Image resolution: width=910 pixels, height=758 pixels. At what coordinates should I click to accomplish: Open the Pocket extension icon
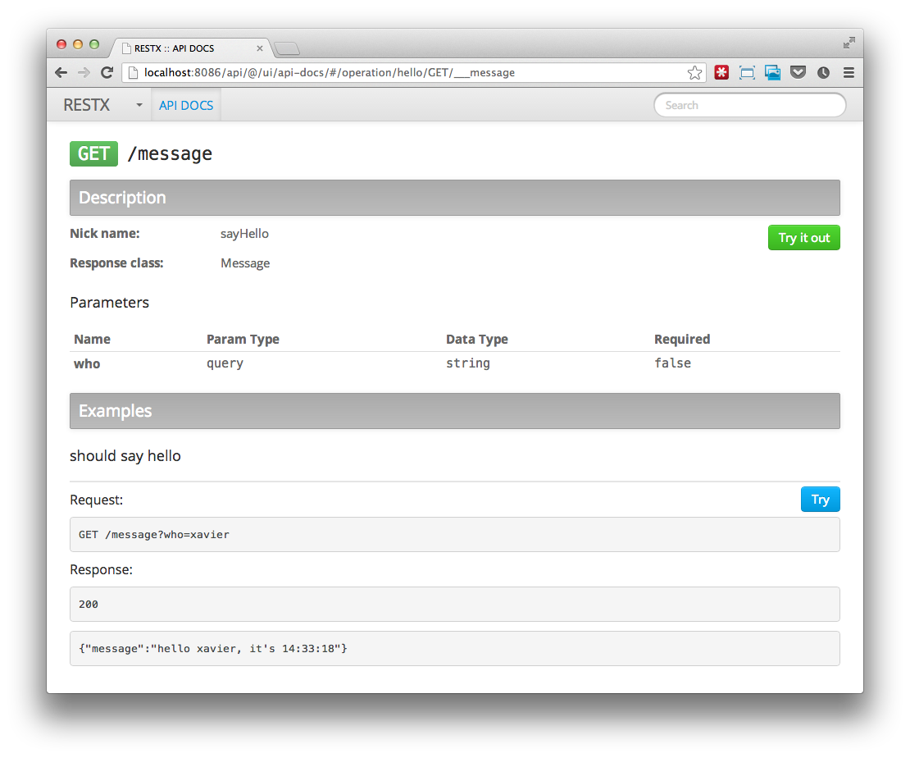798,73
